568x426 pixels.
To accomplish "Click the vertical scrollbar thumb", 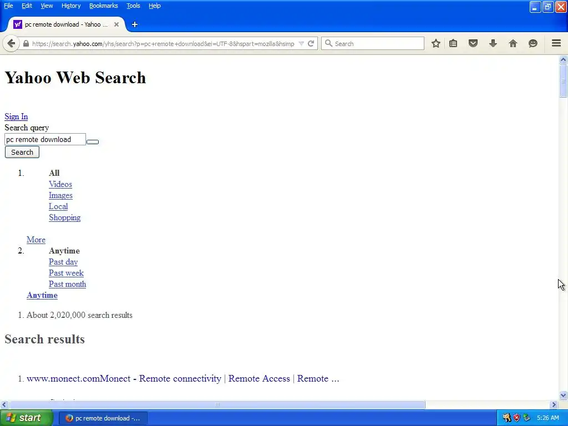I will point(563,81).
